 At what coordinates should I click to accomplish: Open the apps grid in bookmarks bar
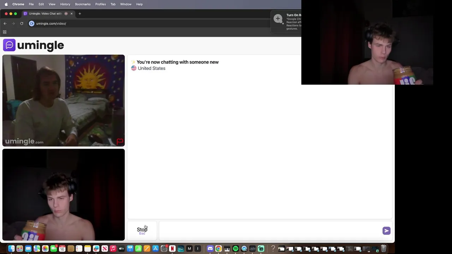(5, 32)
